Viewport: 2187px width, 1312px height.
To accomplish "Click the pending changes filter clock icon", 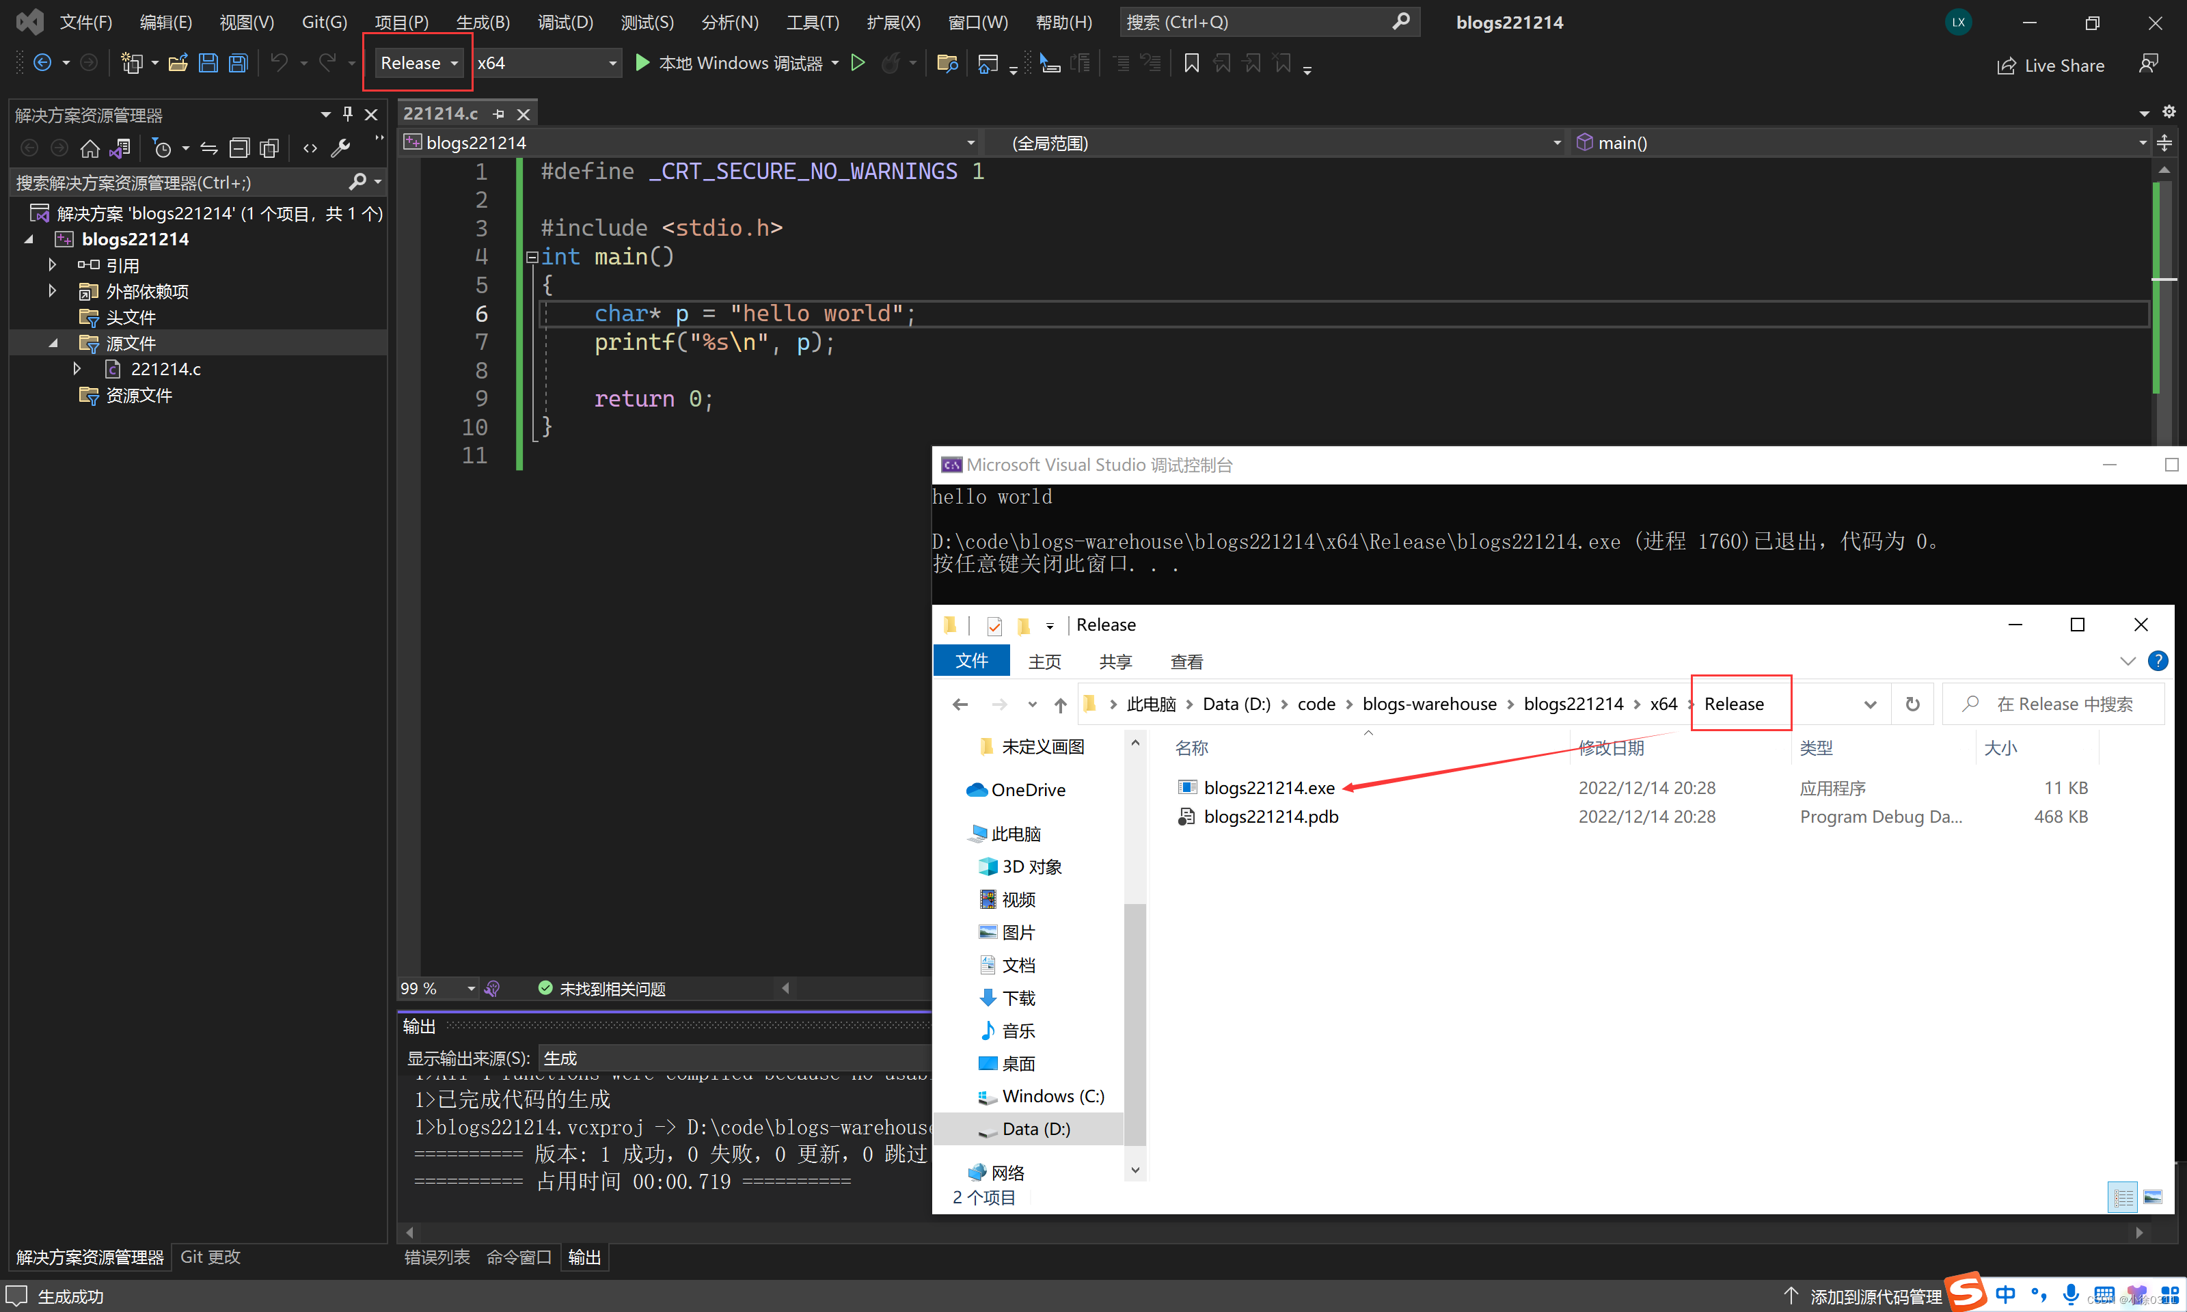I will [x=162, y=148].
